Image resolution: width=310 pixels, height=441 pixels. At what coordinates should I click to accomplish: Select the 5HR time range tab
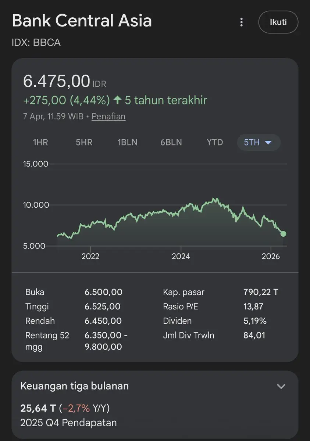[x=84, y=142]
